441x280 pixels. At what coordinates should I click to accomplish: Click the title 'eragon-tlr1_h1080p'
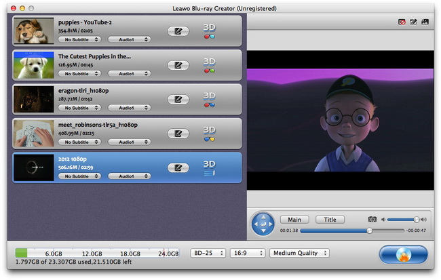[x=83, y=91]
